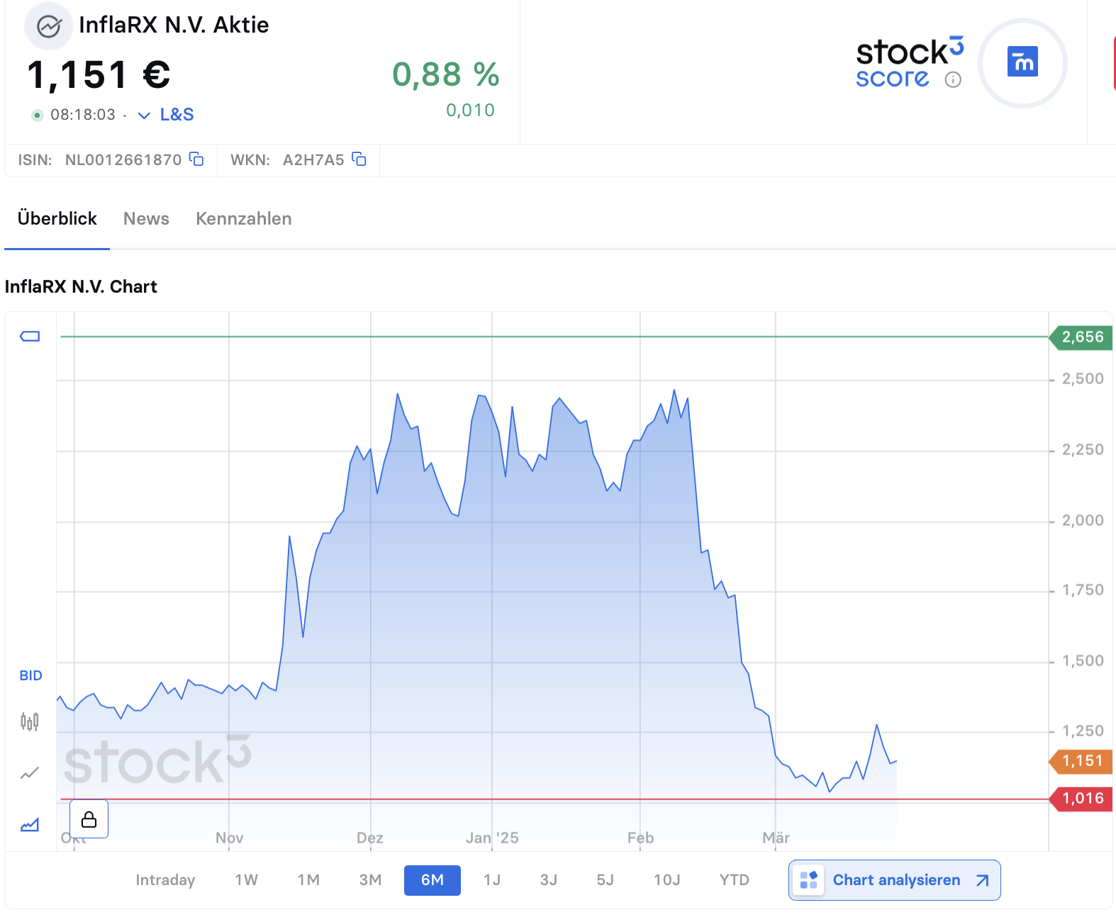Switch to the News tab
The height and width of the screenshot is (917, 1116).
(146, 218)
